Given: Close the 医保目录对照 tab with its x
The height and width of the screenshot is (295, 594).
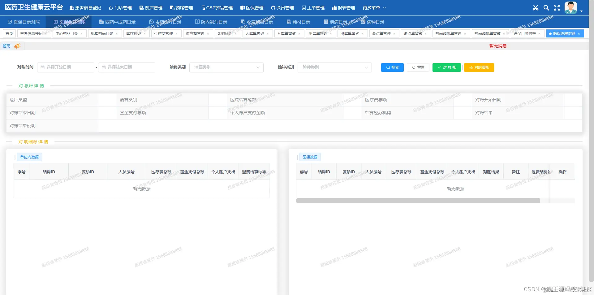Looking at the screenshot, I should pos(540,34).
